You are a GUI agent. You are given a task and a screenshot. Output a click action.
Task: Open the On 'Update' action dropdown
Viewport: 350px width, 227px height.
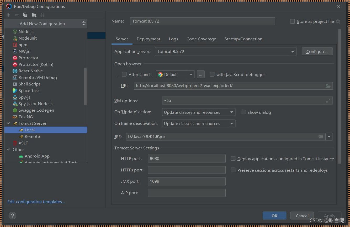(x=199, y=112)
